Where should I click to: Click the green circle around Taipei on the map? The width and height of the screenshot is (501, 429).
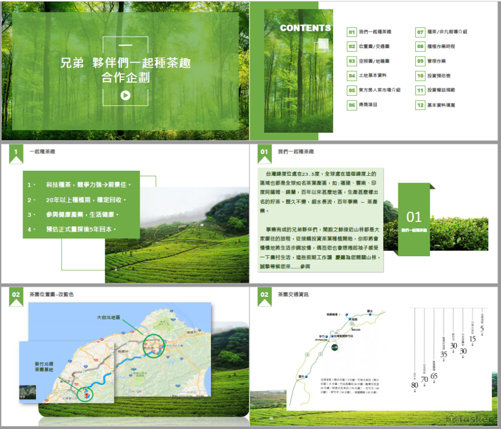click(154, 346)
